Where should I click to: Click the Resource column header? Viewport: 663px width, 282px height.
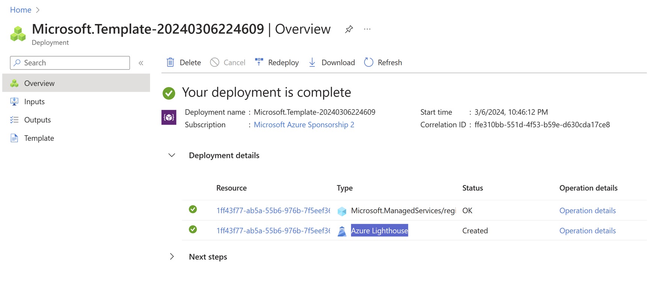(x=231, y=188)
